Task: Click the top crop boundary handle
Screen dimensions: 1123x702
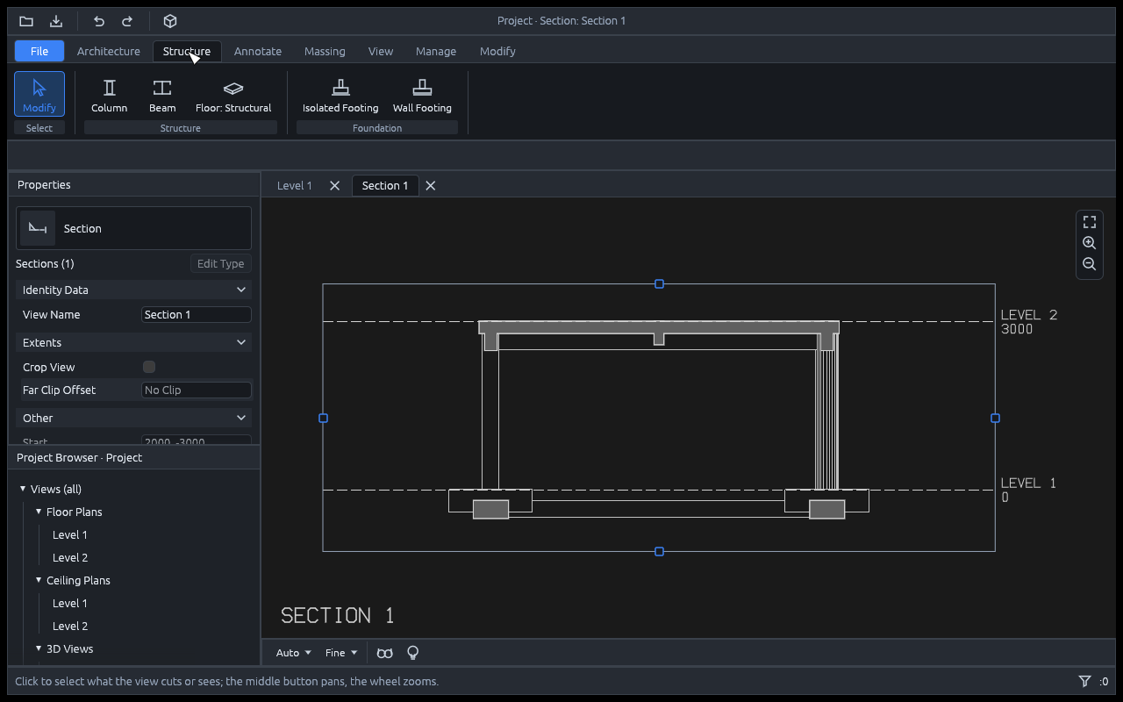Action: tap(659, 284)
